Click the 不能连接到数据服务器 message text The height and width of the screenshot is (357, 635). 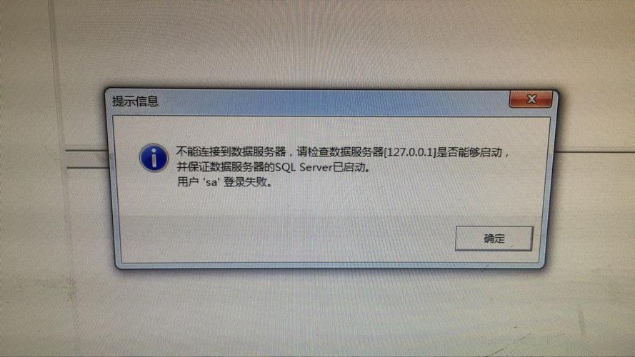pyautogui.click(x=231, y=152)
